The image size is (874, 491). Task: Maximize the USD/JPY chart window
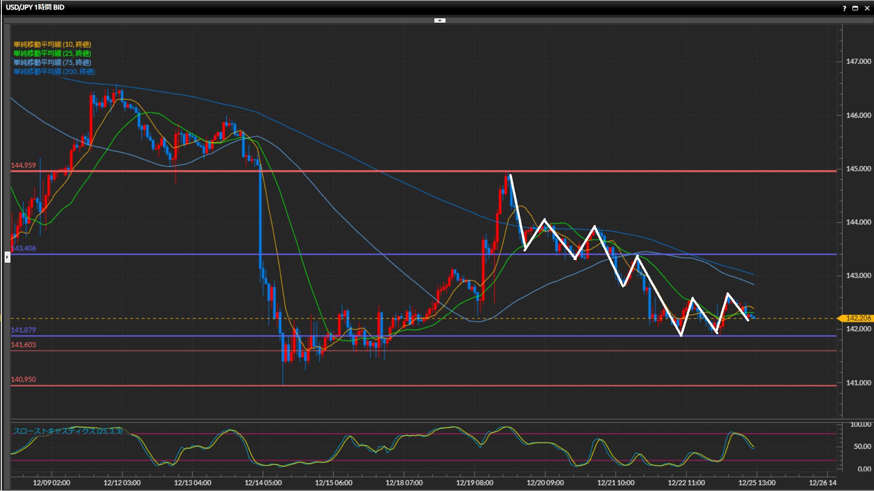(855, 8)
